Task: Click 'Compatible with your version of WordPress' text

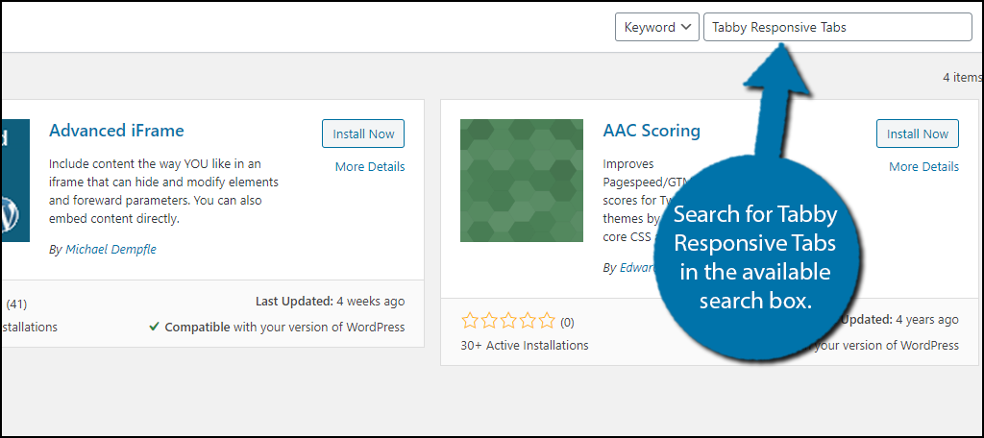Action: [x=284, y=327]
